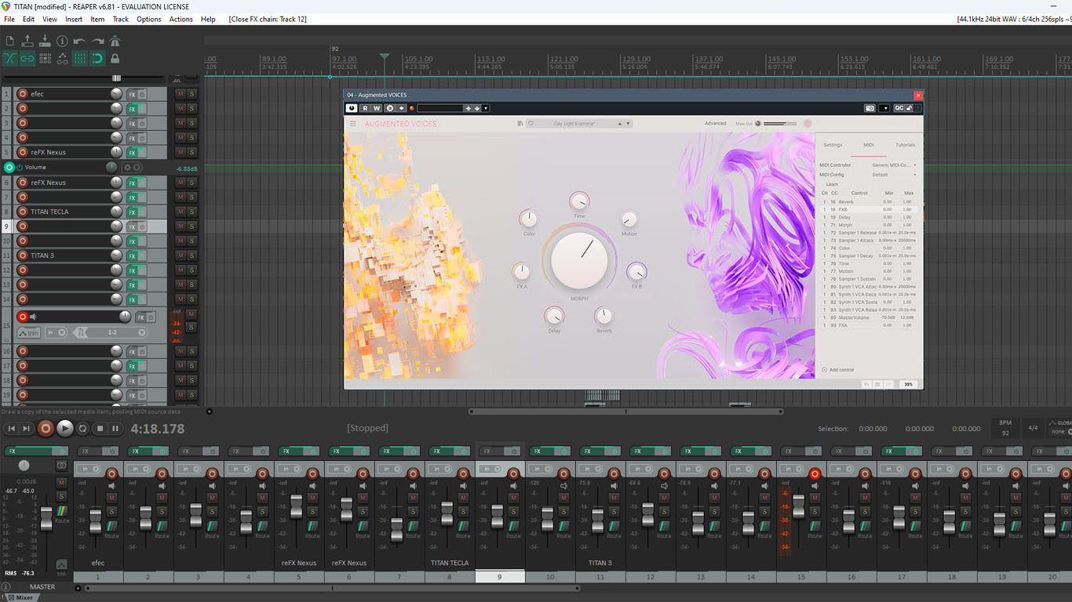Toggle item grouping link icon
The image size is (1072, 602).
[27, 58]
